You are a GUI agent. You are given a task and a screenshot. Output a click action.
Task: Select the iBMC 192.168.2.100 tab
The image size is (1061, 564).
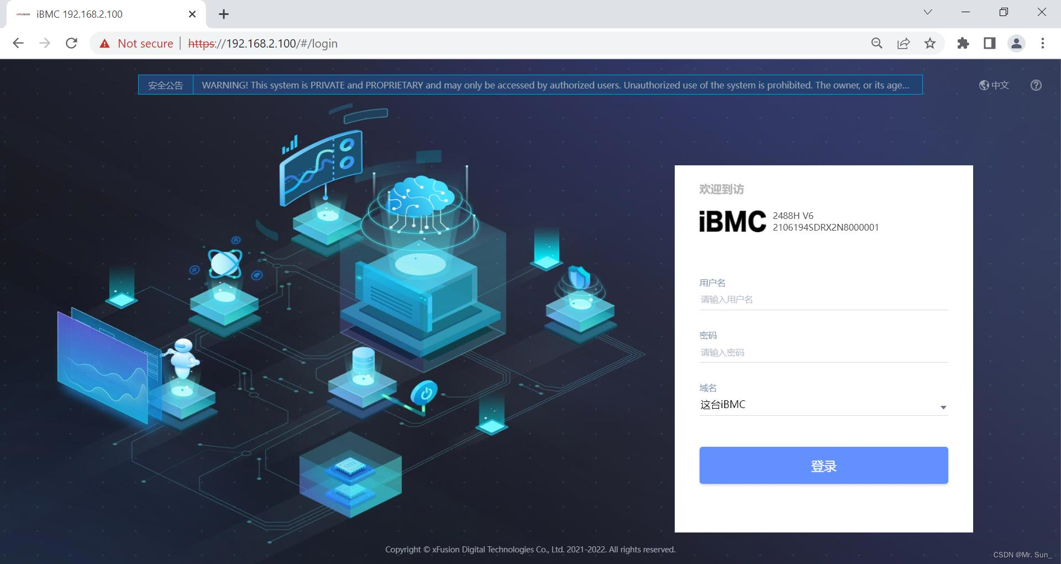pos(105,14)
